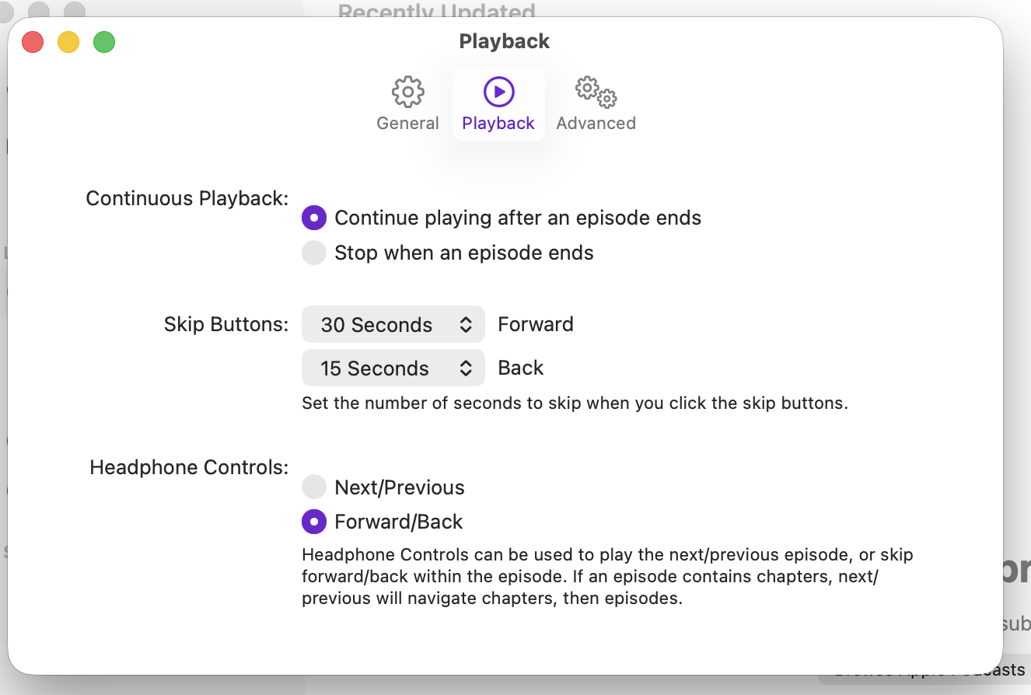Open the 15 Seconds back dropdown

(x=393, y=368)
